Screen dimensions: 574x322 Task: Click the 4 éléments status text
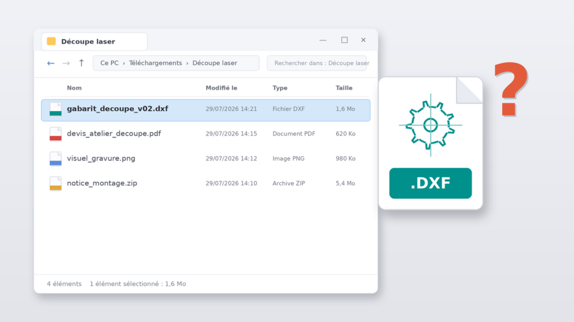64,284
